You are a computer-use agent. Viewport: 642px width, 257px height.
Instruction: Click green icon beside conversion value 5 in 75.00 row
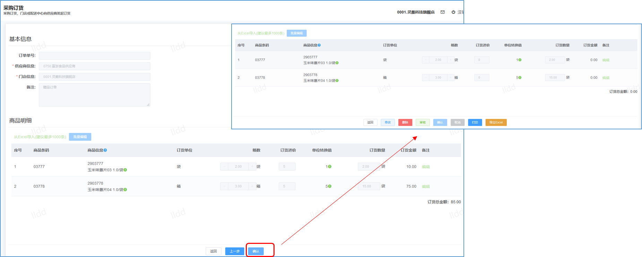pos(330,186)
